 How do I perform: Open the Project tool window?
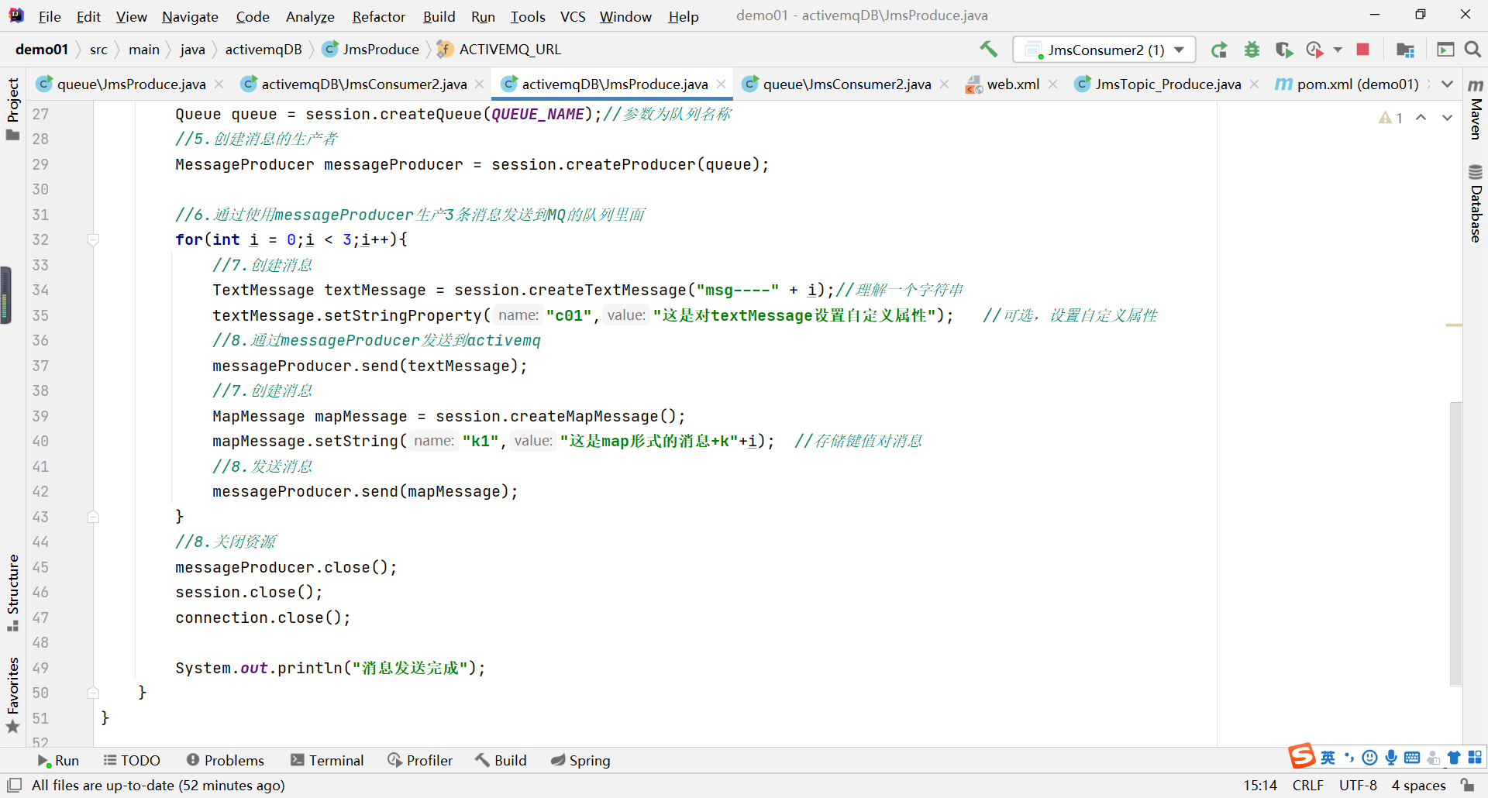click(12, 108)
